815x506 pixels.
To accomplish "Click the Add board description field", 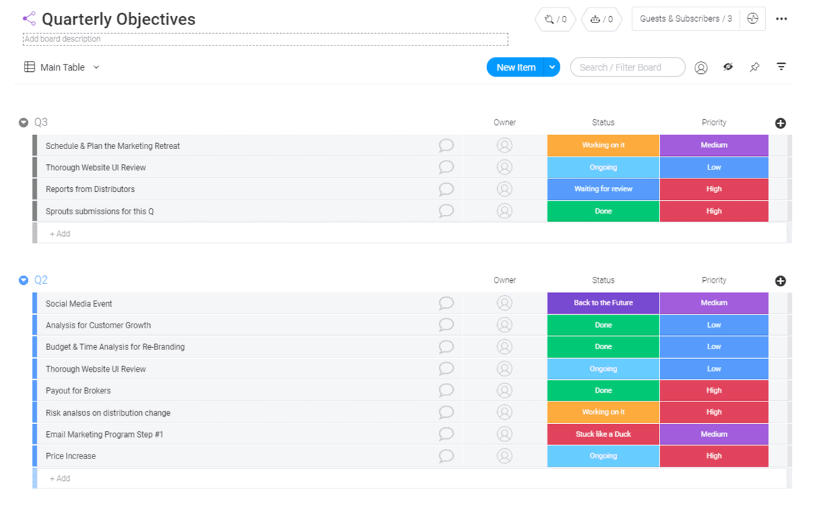I will (x=265, y=39).
